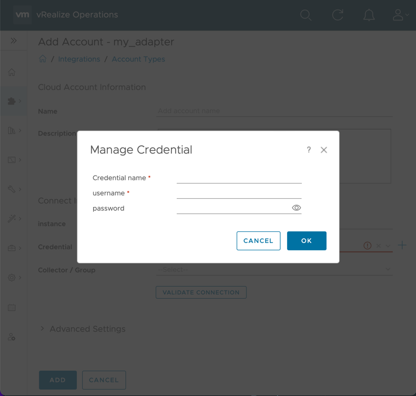
Task: Click OK in Manage Credential dialog
Action: [307, 241]
